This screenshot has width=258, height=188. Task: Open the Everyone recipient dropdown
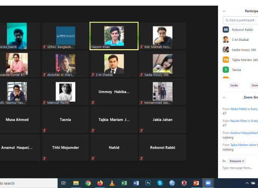[x=237, y=161]
